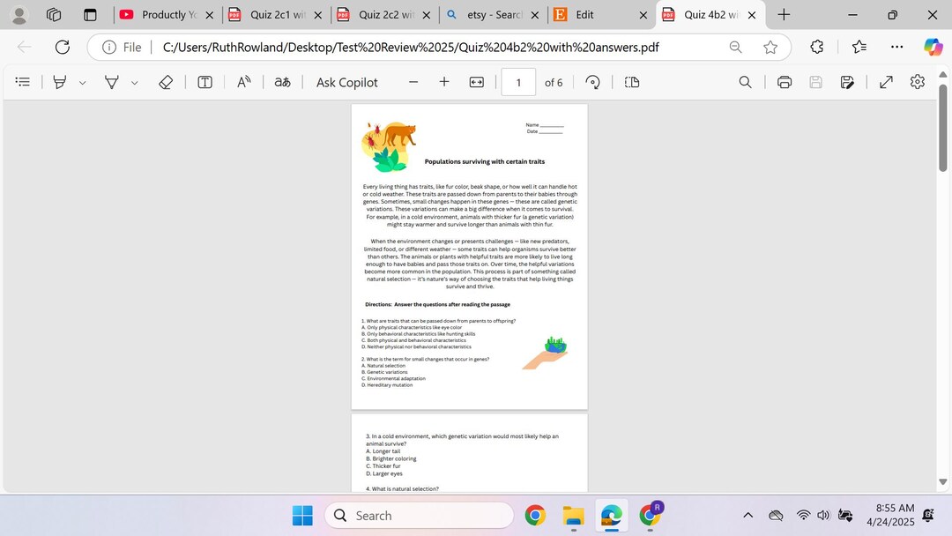Start Read aloud for the PDF

[243, 81]
